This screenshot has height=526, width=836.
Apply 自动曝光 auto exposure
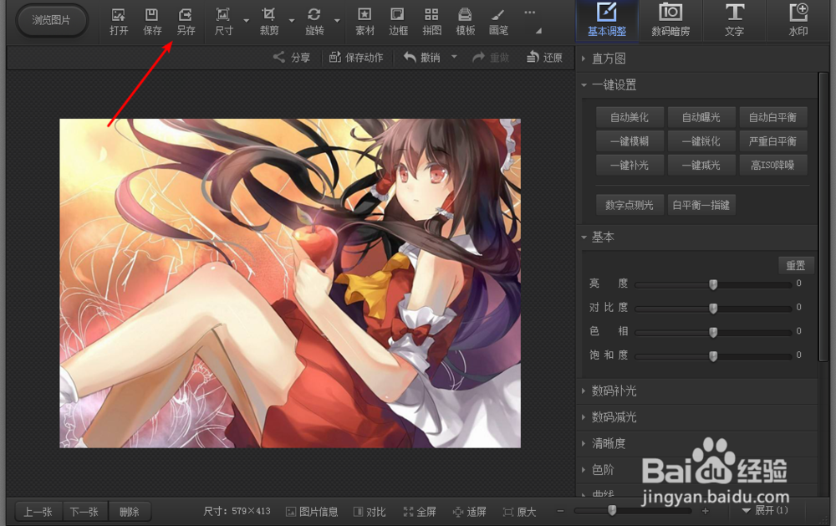[x=701, y=117]
